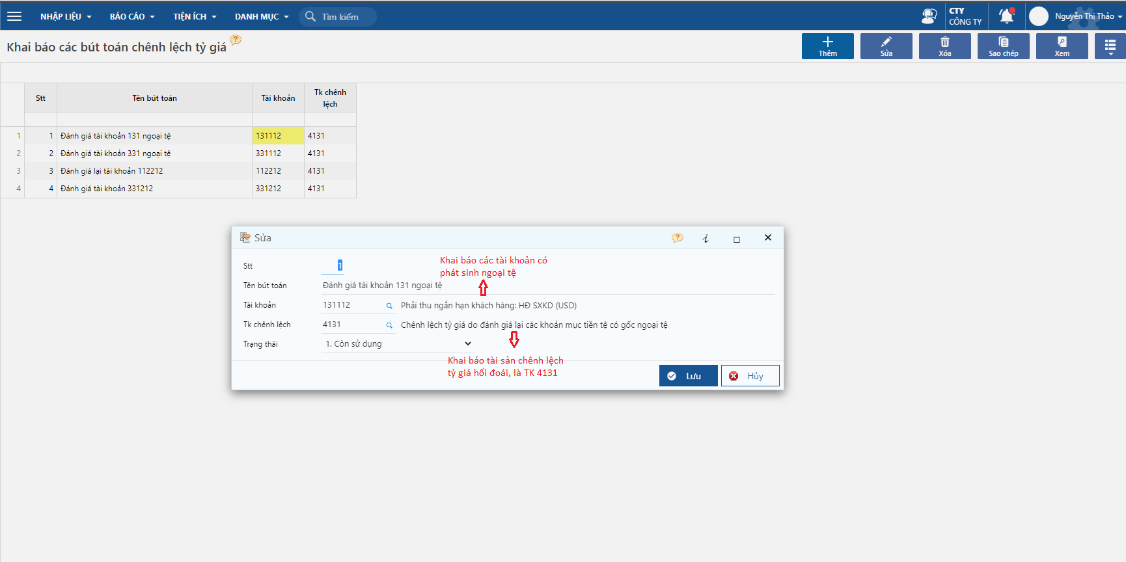Viewport: 1126px width, 562px height.
Task: Open the customer support headset icon
Action: 929,16
